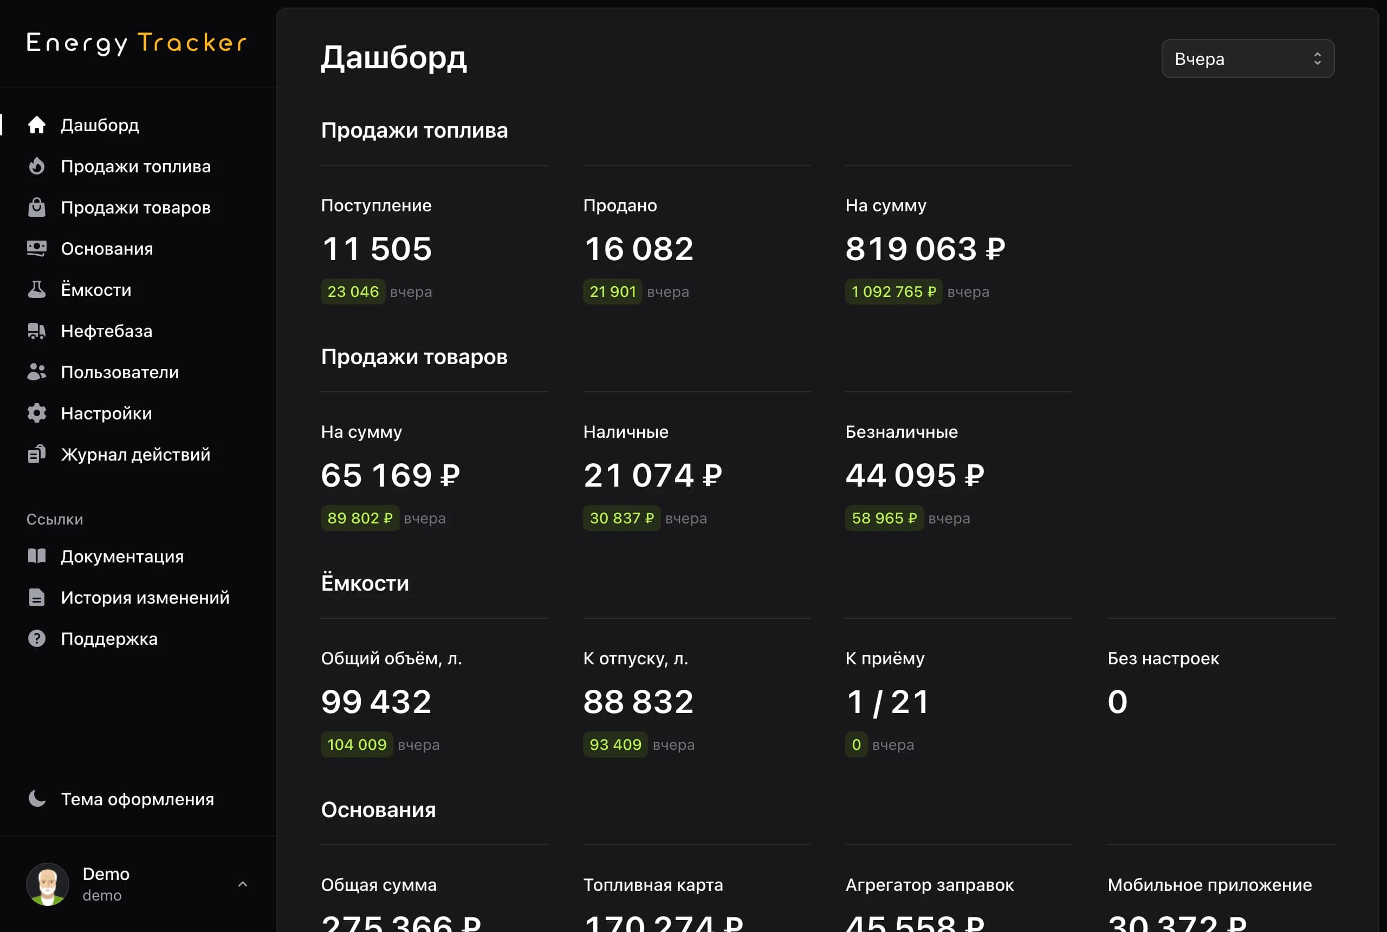The image size is (1387, 932).
Task: Click the Поступление value 11 505
Action: pyautogui.click(x=377, y=249)
